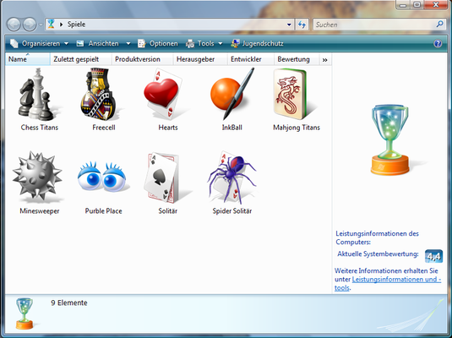The width and height of the screenshot is (452, 338).
Task: Click the Minesweeper spiked mine icon
Action: pos(37,176)
